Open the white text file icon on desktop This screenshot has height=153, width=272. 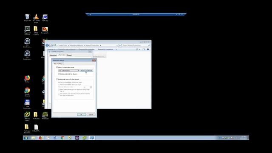36,128
